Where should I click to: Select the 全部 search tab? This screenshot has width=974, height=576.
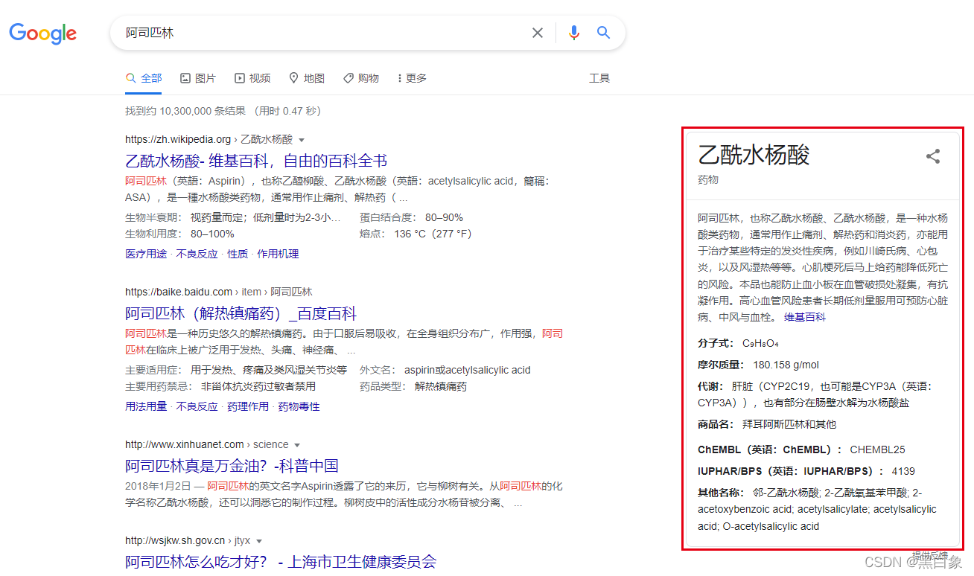[x=144, y=78]
